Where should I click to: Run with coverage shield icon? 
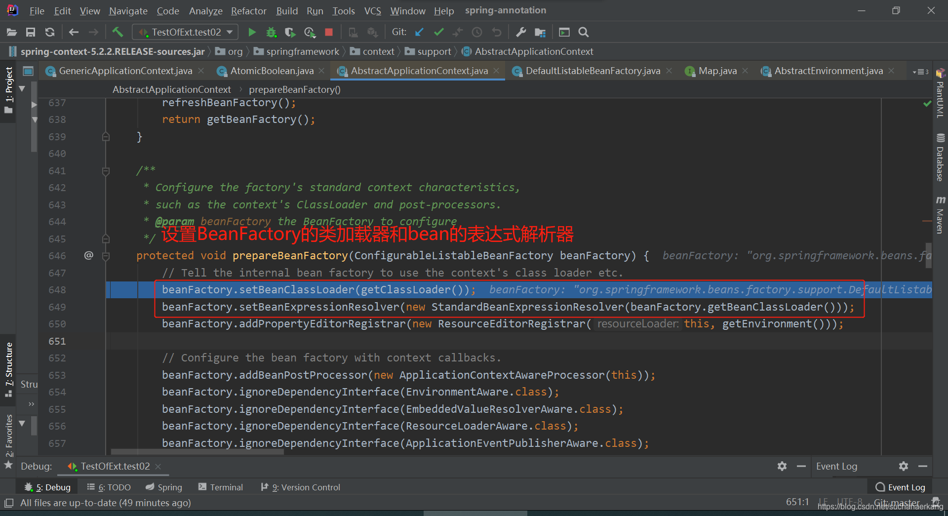tap(290, 33)
